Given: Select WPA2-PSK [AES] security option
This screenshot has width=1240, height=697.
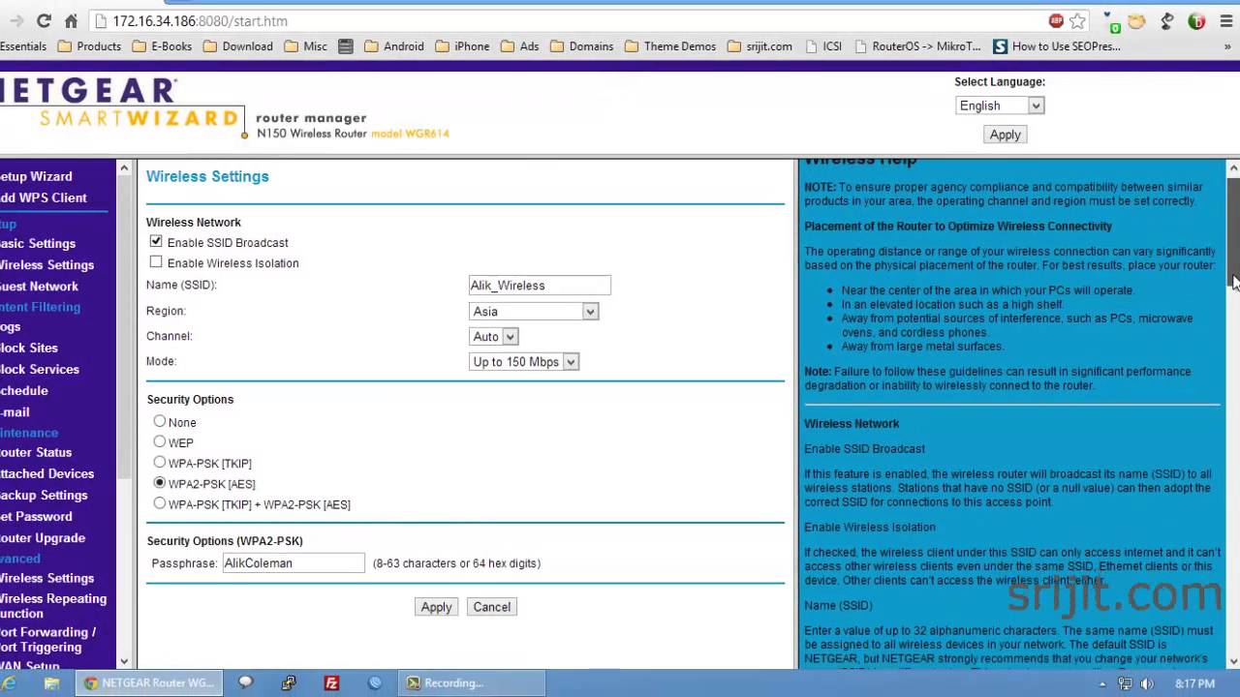Looking at the screenshot, I should [160, 482].
